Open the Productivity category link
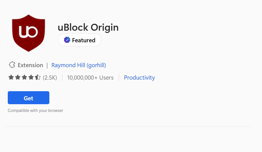The width and height of the screenshot is (262, 152). 139,78
